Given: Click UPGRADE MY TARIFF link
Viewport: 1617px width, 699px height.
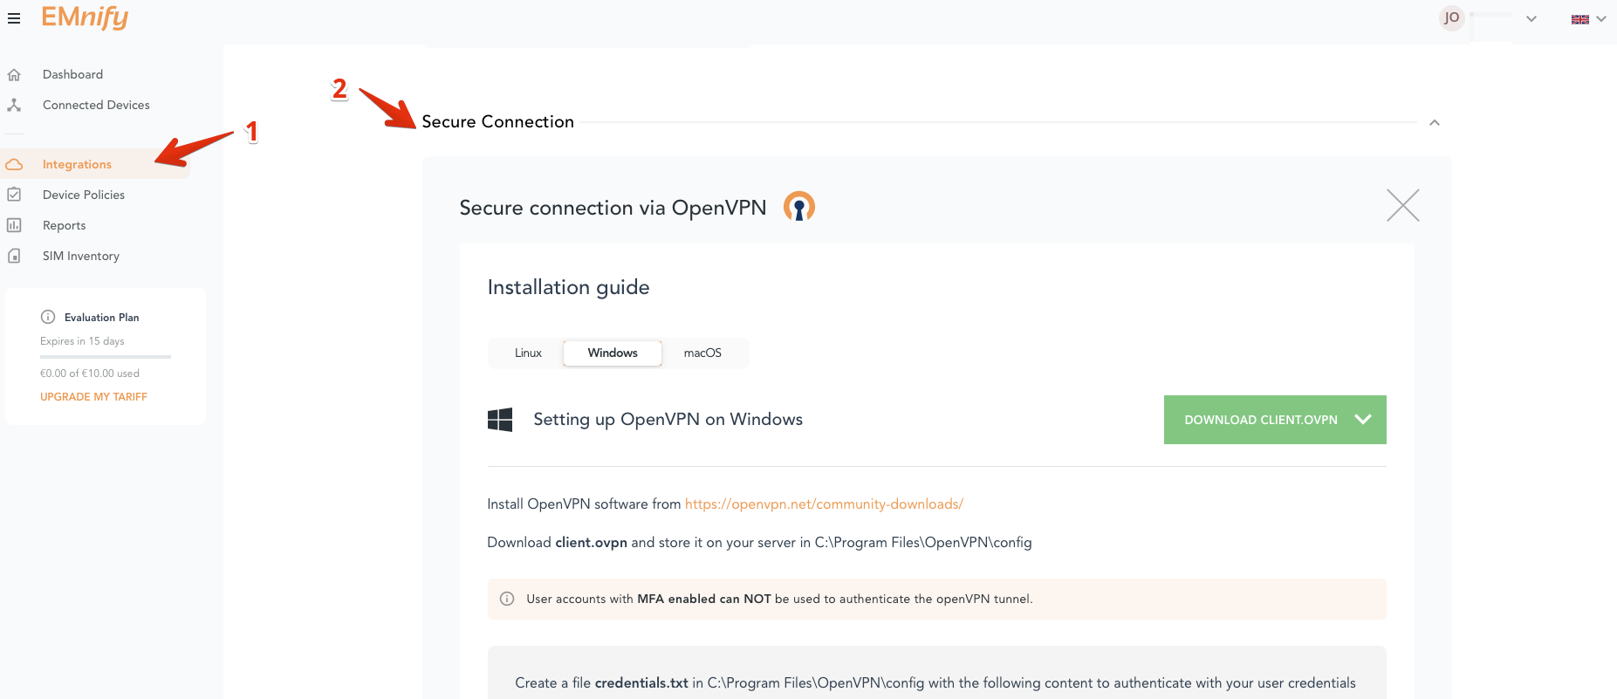Looking at the screenshot, I should [93, 397].
